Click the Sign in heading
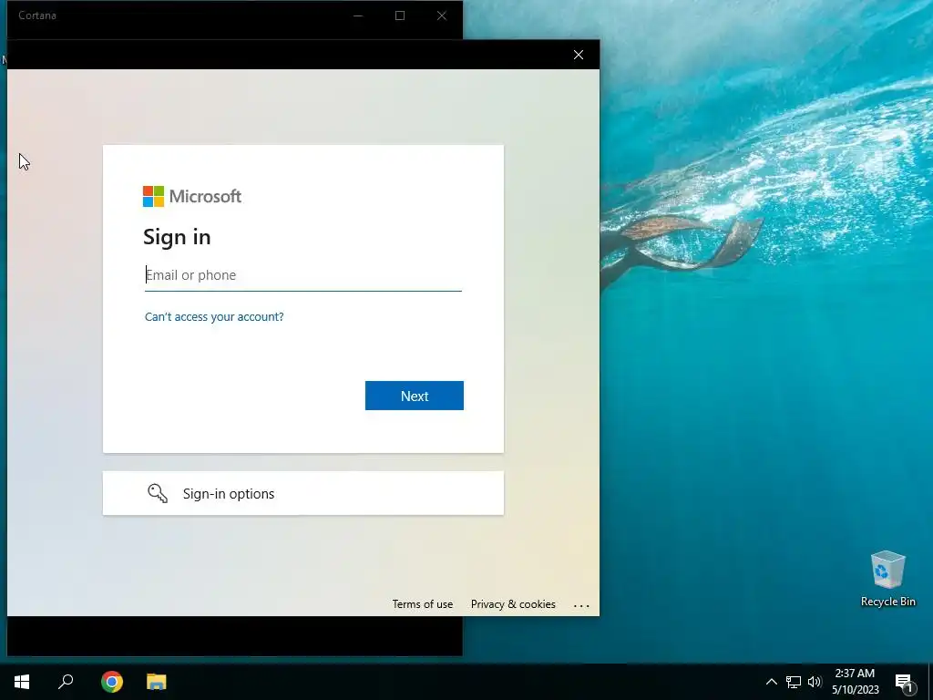933x700 pixels. (177, 237)
